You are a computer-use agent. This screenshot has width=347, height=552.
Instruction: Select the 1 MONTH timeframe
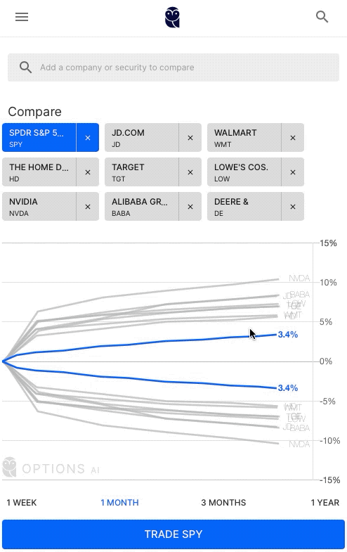[x=119, y=502]
